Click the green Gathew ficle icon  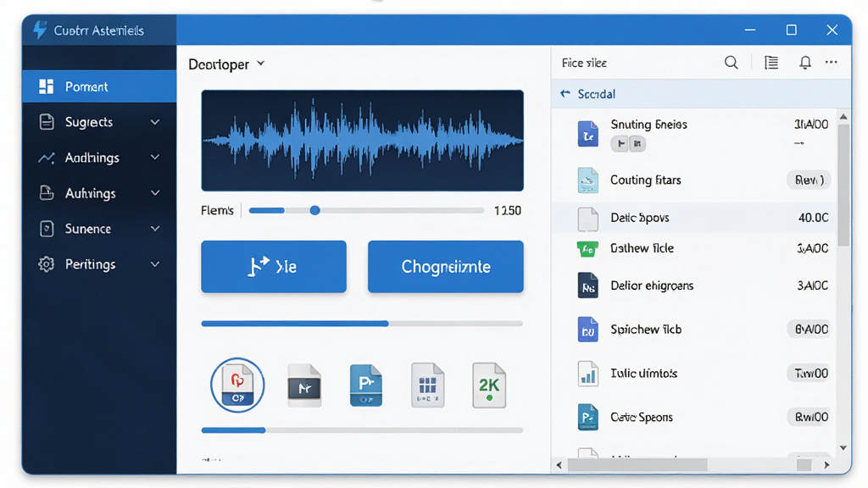tap(587, 249)
